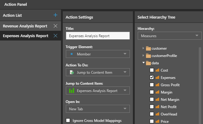
Task: Edit the Title input field
Action: pos(98,36)
